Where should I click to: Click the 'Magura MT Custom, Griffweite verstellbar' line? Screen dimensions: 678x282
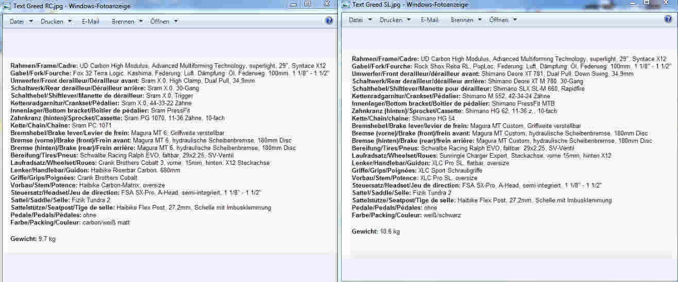coord(467,125)
